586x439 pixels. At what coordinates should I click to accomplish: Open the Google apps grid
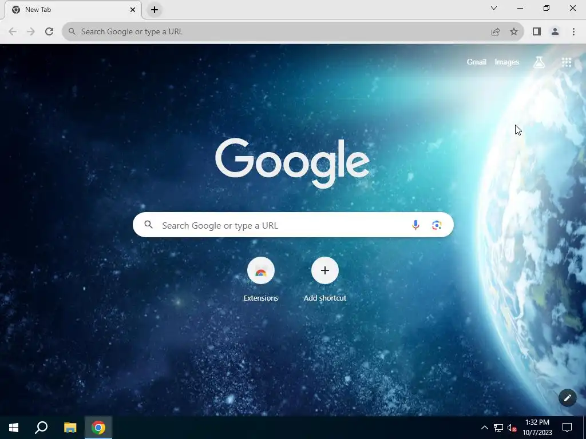pyautogui.click(x=567, y=62)
